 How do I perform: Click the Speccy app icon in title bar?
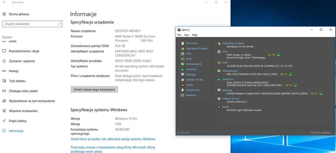179,30
